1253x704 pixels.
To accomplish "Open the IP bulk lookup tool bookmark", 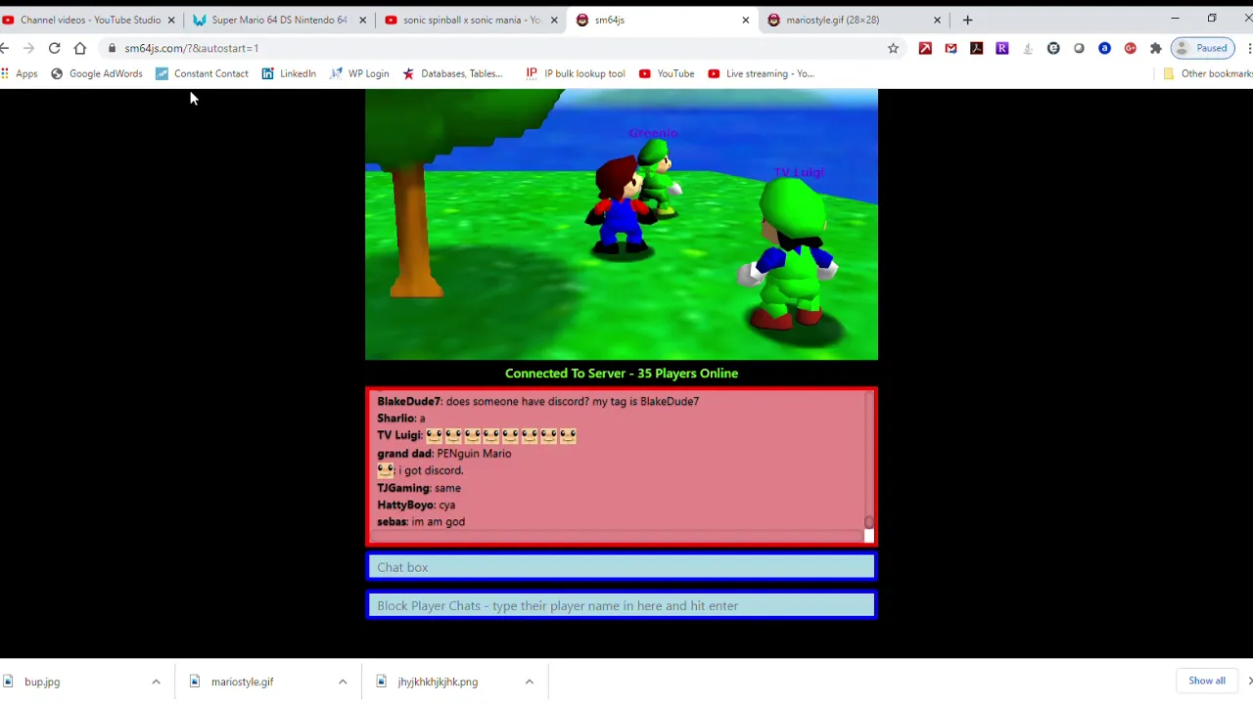I will pos(576,73).
